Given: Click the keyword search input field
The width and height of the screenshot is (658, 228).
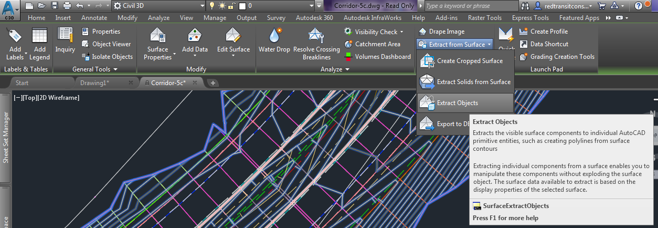Looking at the screenshot, I should (x=471, y=6).
